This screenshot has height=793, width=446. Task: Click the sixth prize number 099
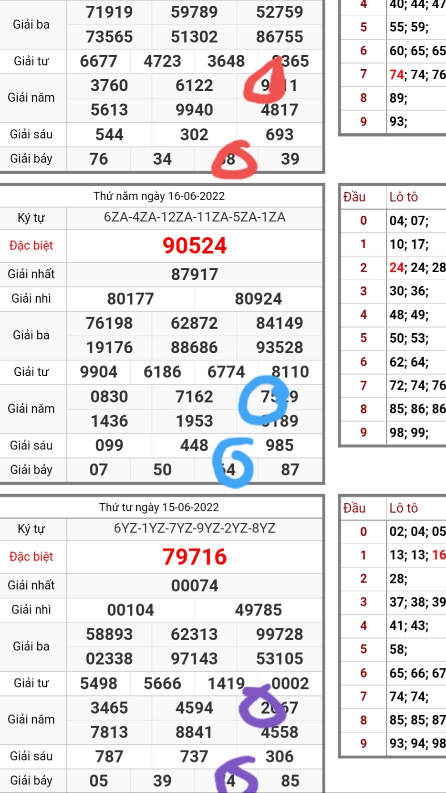[x=109, y=445]
